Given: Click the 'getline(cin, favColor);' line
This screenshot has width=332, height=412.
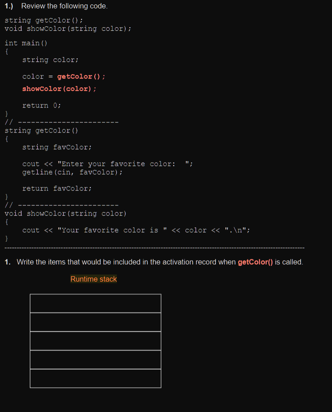Looking at the screenshot, I should (x=72, y=172).
